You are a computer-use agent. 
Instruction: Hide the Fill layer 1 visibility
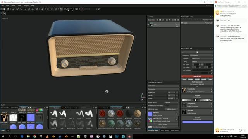pyautogui.click(x=148, y=25)
